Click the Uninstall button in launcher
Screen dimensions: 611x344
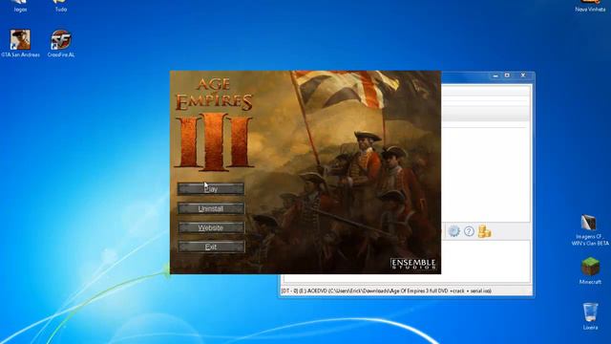click(211, 208)
